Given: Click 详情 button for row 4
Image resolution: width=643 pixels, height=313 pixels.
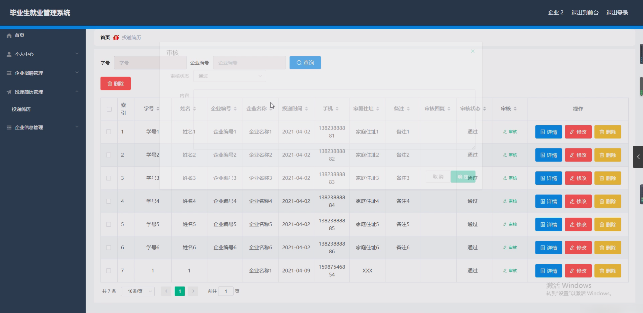Looking at the screenshot, I should pos(548,201).
